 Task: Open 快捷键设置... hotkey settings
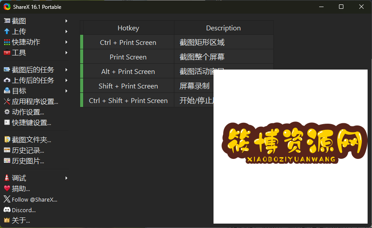click(36, 122)
